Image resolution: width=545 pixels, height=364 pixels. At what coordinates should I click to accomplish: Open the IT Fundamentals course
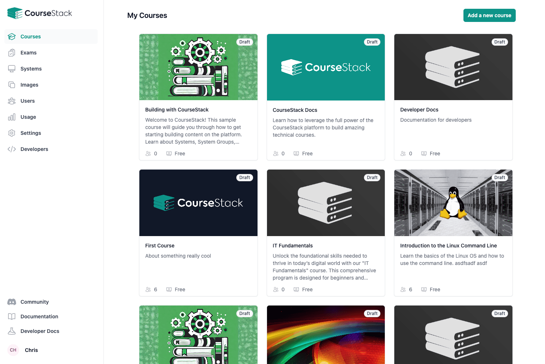293,246
